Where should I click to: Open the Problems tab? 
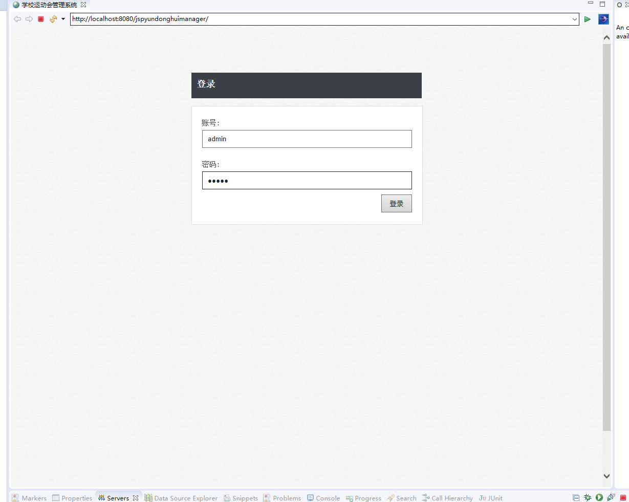[x=282, y=498]
